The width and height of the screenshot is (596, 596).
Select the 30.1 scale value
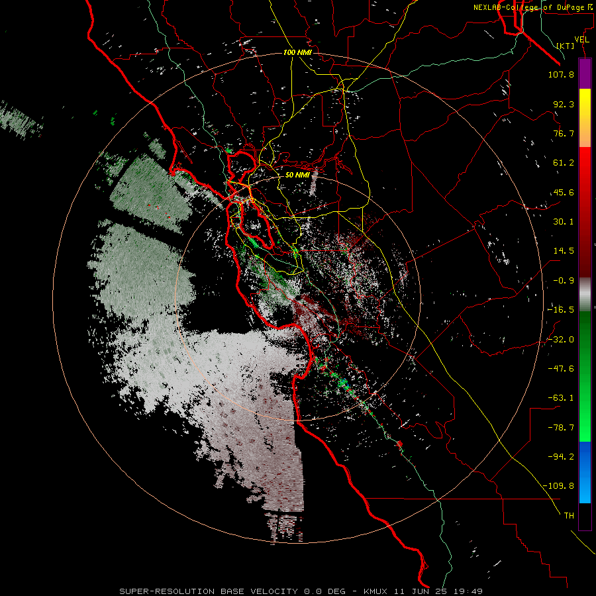[x=564, y=222]
